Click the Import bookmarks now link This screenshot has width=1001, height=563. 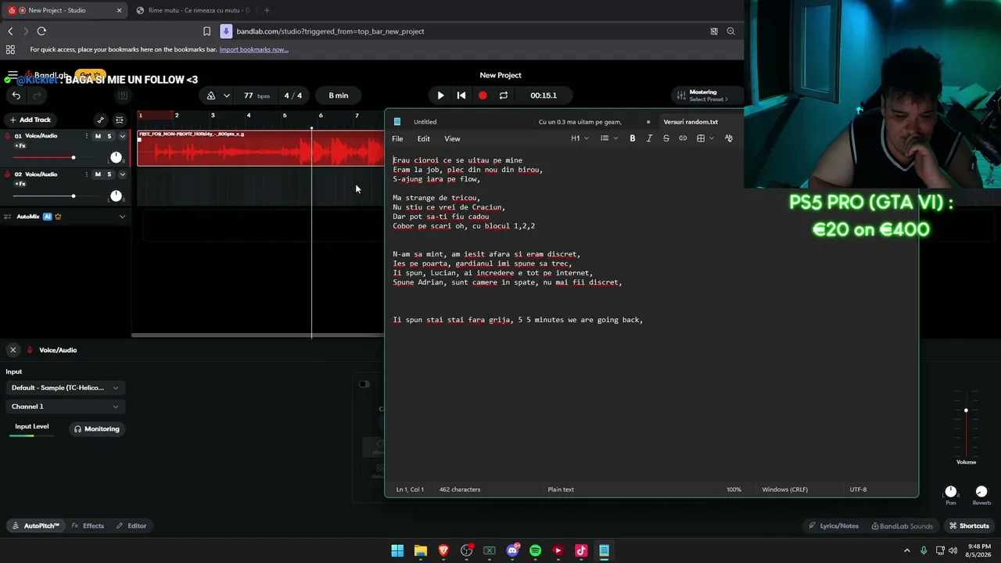click(x=253, y=49)
